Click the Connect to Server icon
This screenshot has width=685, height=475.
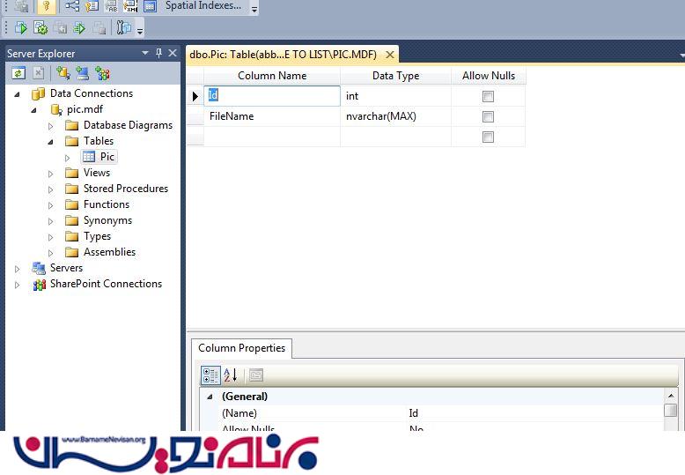(x=83, y=73)
